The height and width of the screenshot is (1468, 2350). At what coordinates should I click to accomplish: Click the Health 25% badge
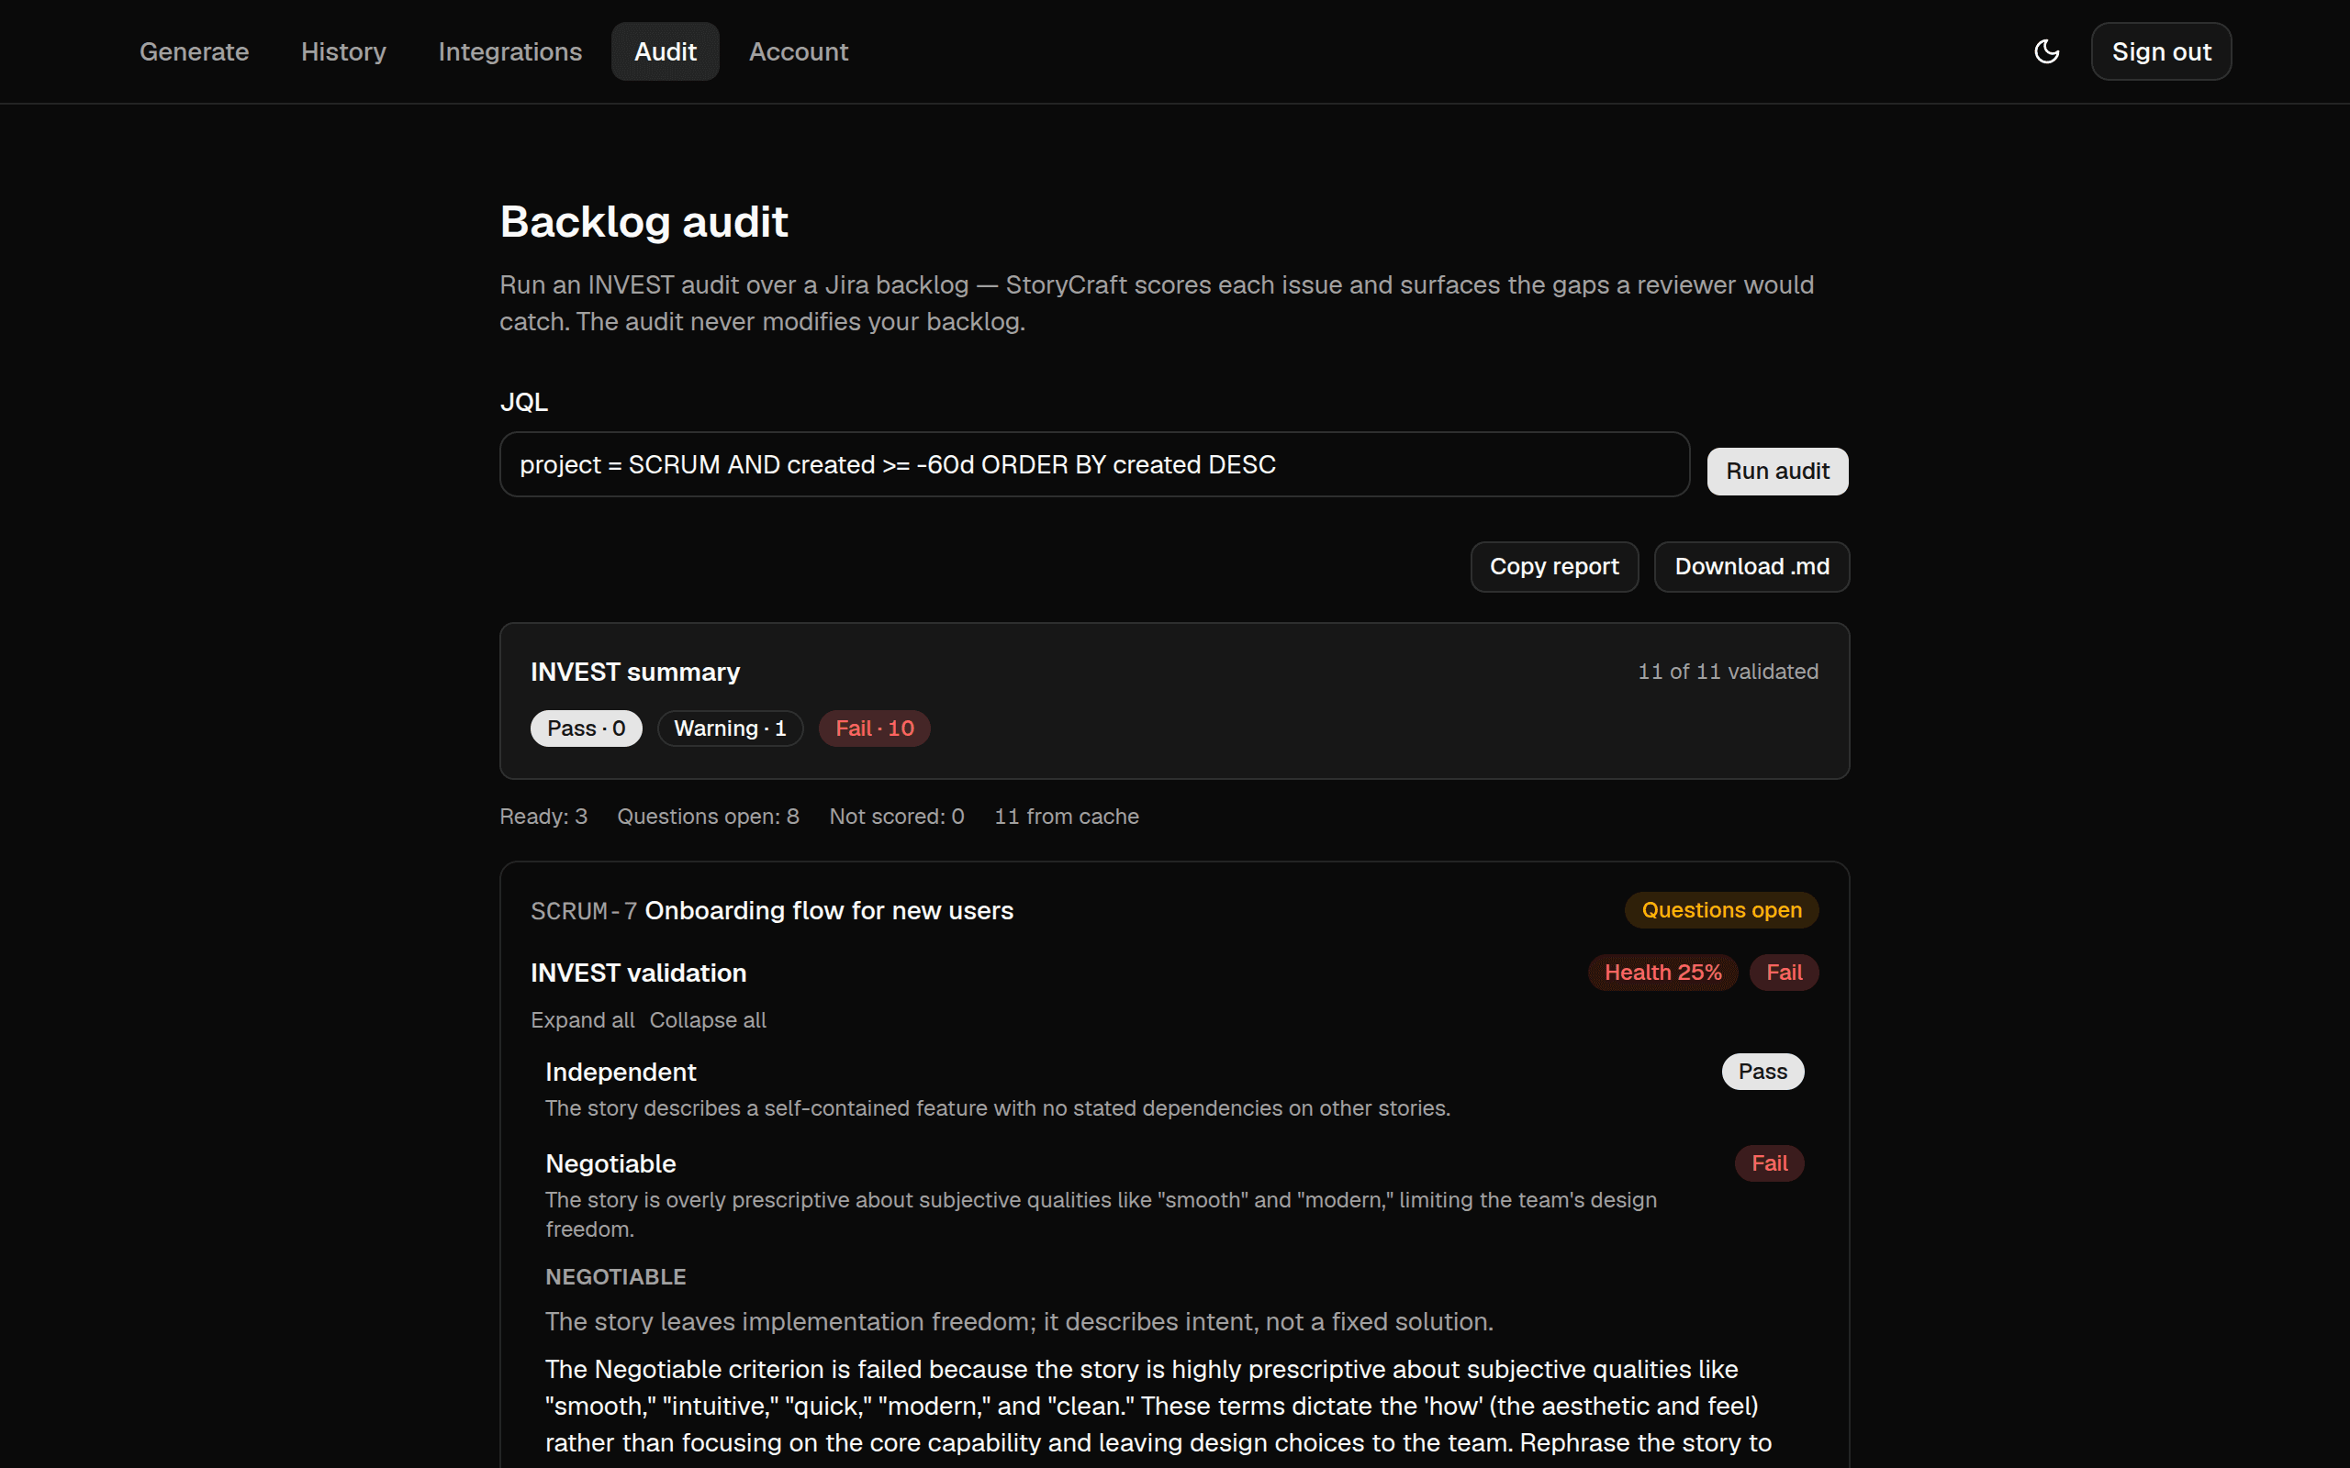pyautogui.click(x=1662, y=973)
